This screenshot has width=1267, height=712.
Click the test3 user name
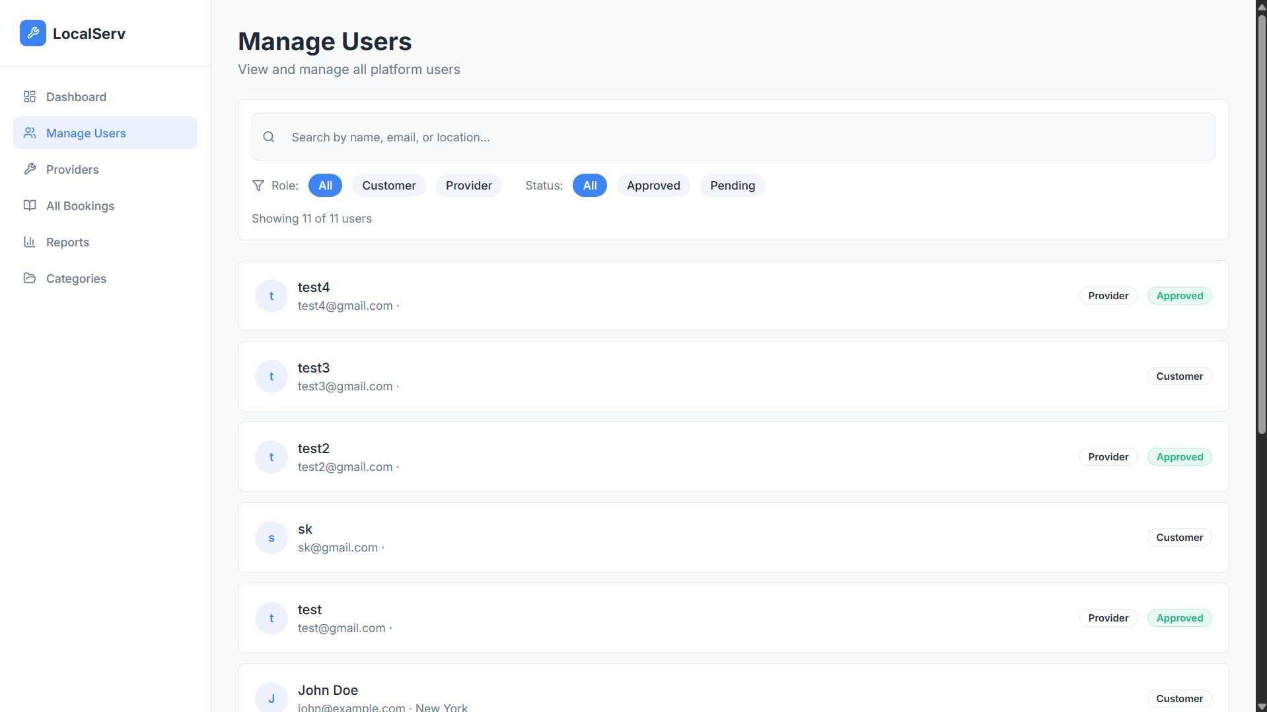(314, 368)
